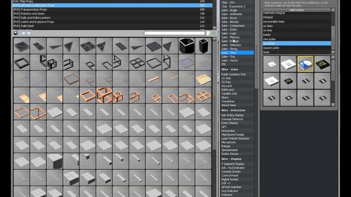Select integral gate action

[x=297, y=17]
